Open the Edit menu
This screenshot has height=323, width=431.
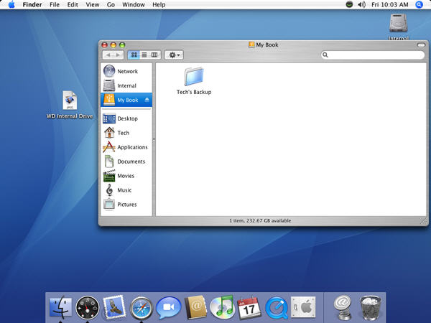click(x=73, y=5)
